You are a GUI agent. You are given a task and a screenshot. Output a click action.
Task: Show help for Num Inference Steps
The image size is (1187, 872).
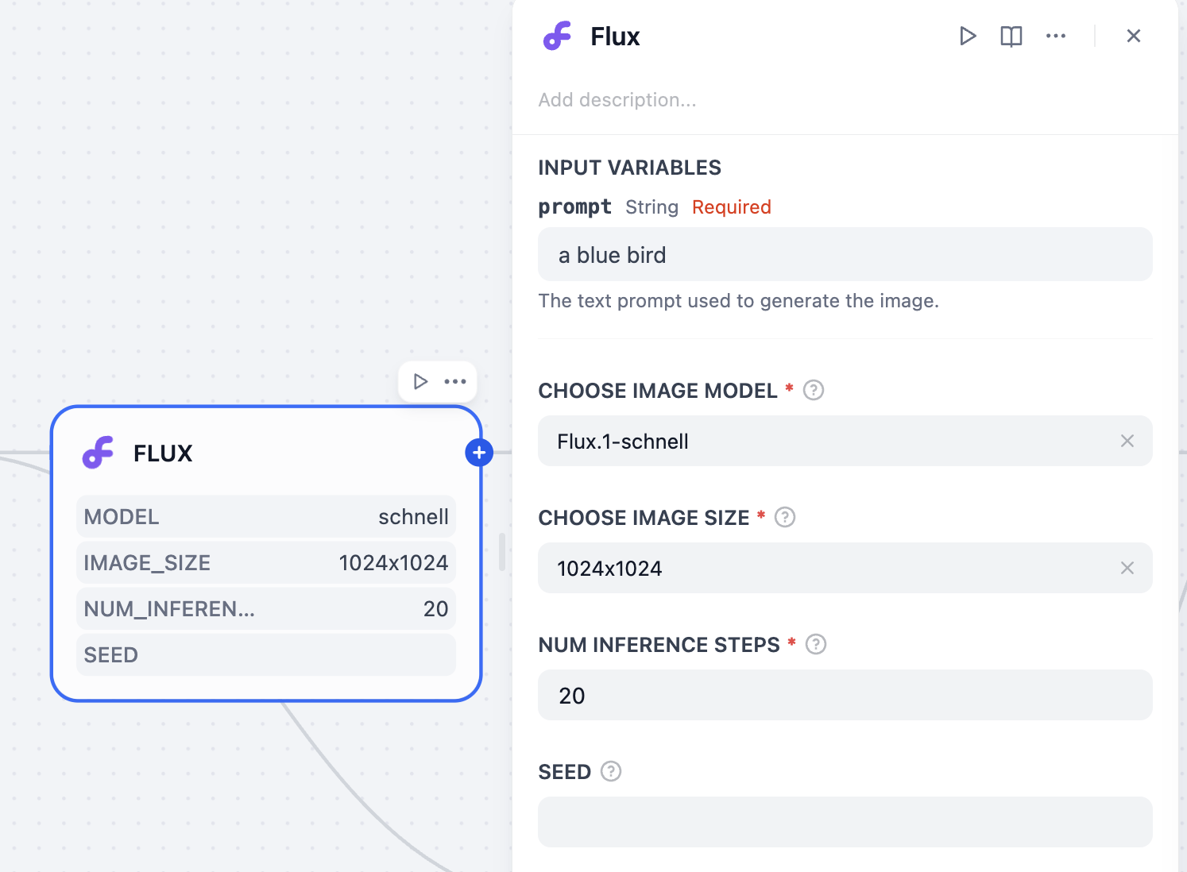click(816, 644)
